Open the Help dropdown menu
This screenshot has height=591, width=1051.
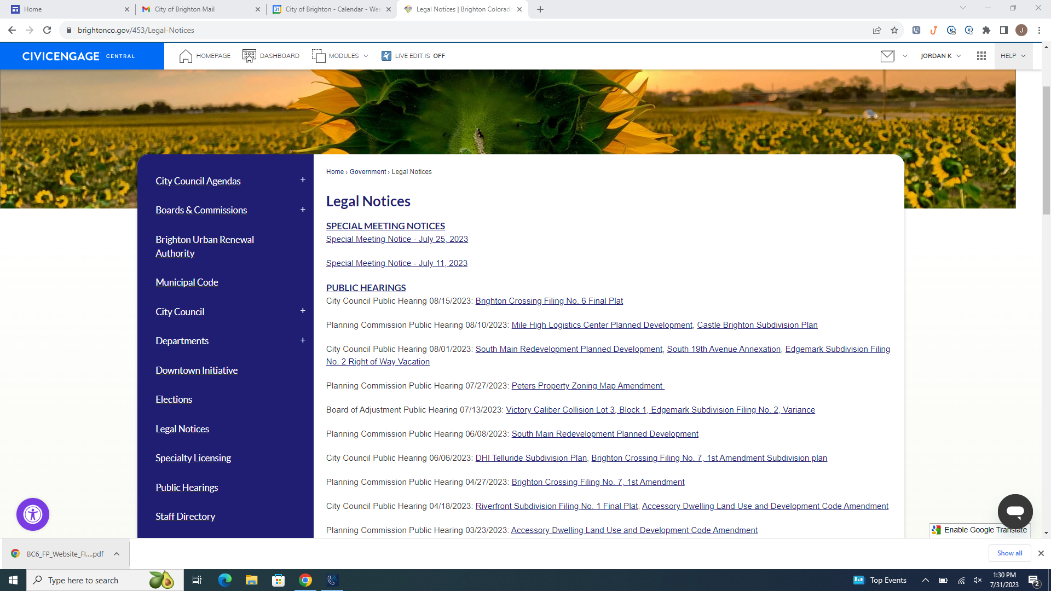pyautogui.click(x=1013, y=56)
